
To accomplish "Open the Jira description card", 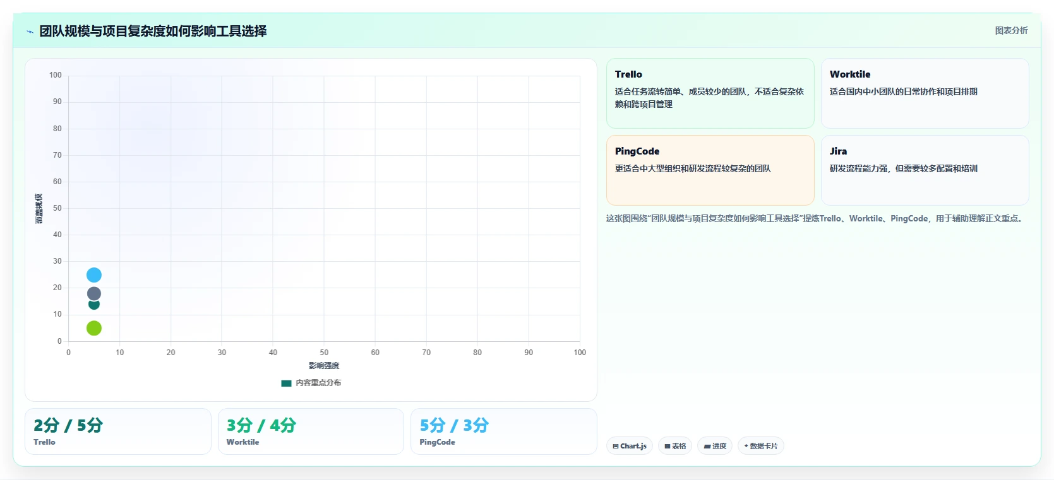I will coord(925,170).
